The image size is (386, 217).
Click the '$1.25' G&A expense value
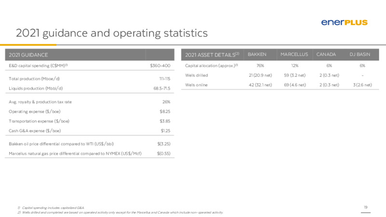165,131
